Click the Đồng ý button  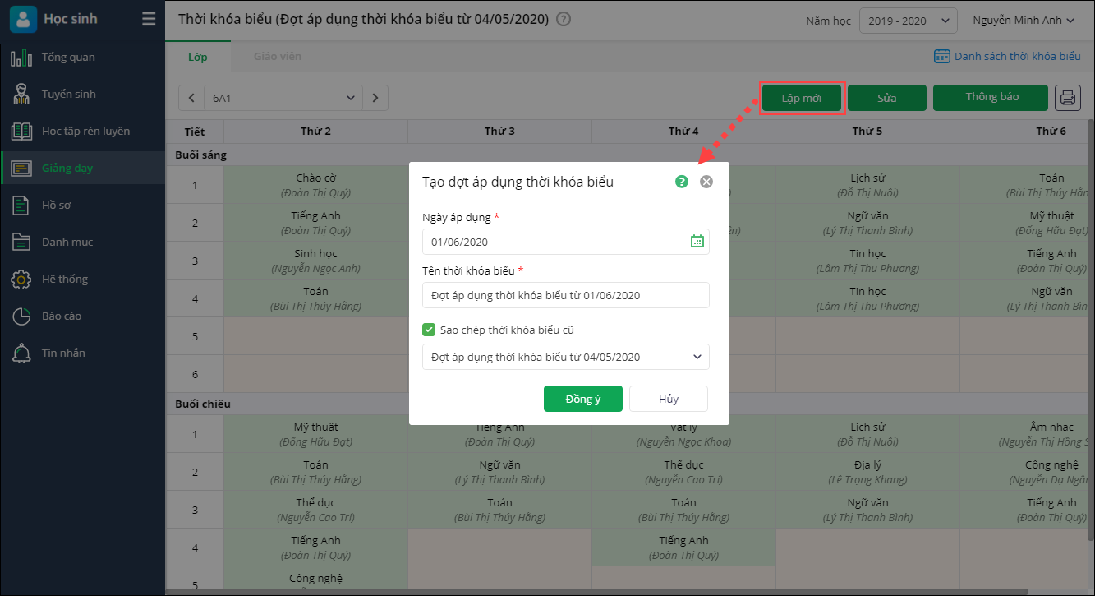[582, 399]
